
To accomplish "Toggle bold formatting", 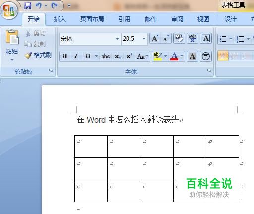I will (65, 56).
